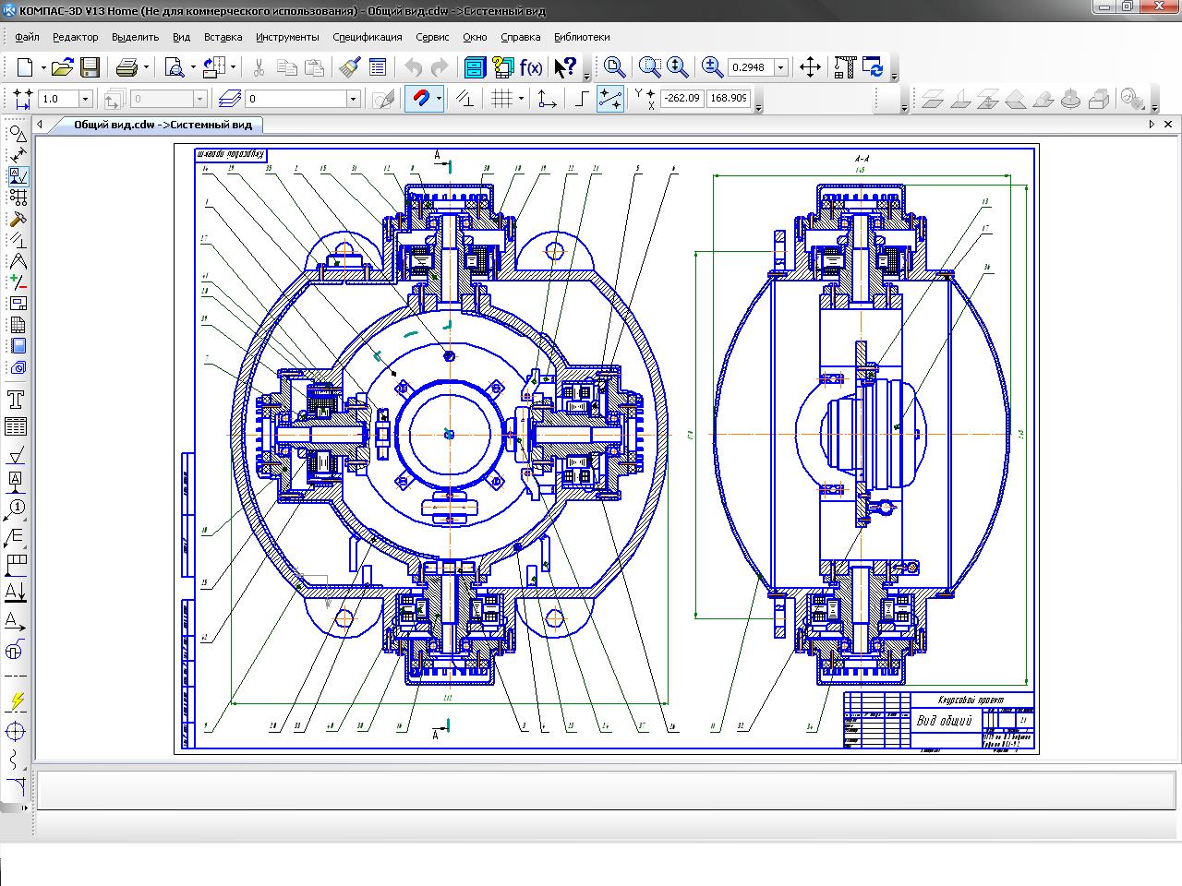Print the drawing using the printer icon
Screen dimensions: 1182x886
[x=127, y=67]
